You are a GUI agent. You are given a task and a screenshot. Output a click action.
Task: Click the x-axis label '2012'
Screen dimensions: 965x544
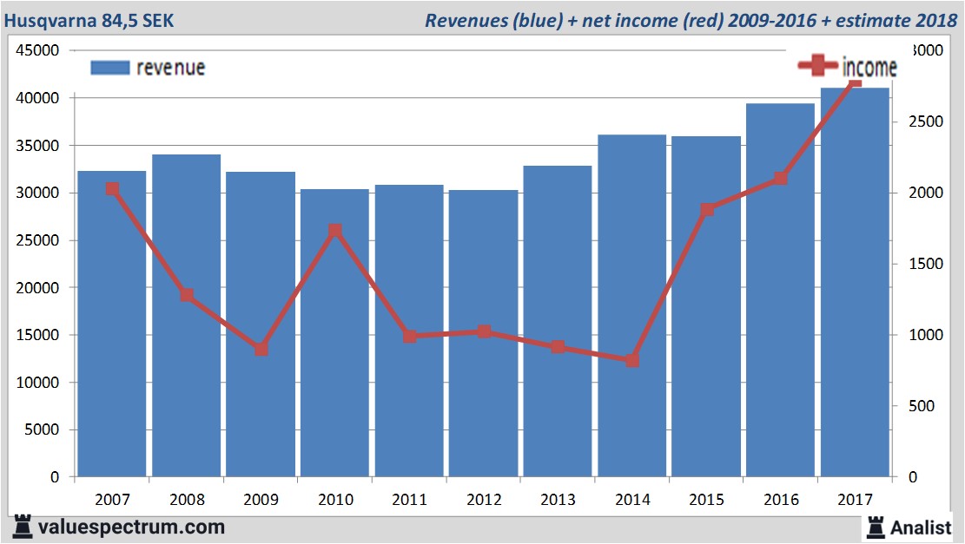pos(484,500)
